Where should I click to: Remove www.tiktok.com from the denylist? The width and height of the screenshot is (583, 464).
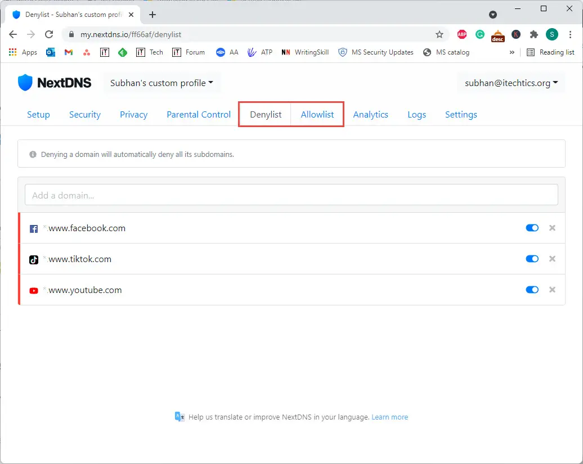(x=552, y=259)
